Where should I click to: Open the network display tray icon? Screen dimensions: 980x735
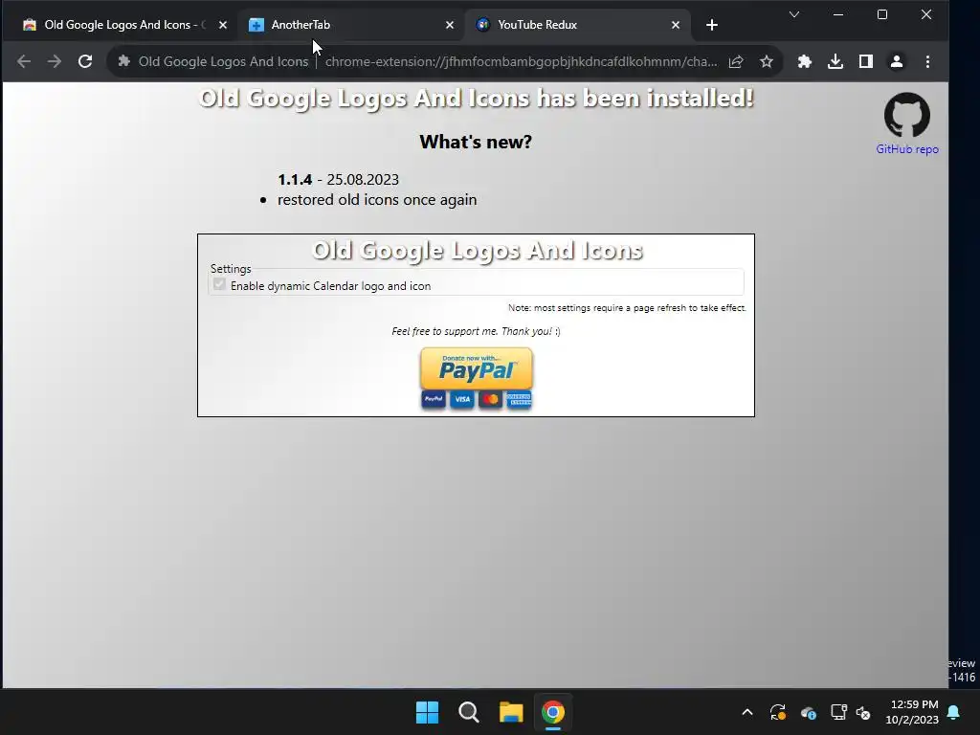[838, 712]
